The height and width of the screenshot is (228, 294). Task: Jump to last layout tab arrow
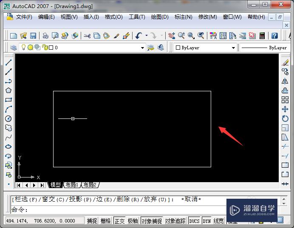(42, 185)
